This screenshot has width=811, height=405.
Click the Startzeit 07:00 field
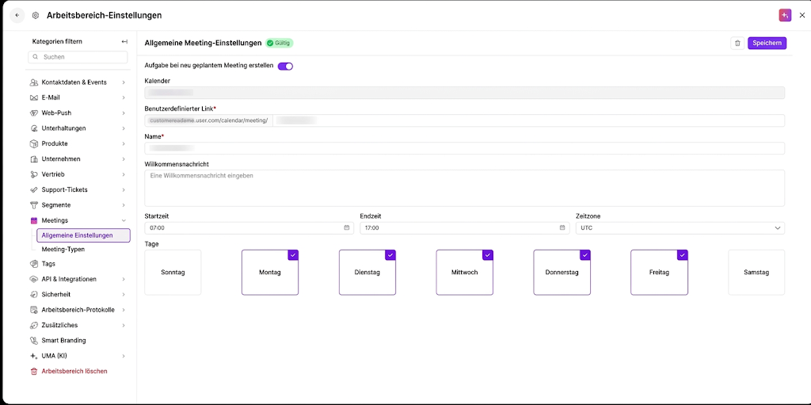(x=249, y=228)
